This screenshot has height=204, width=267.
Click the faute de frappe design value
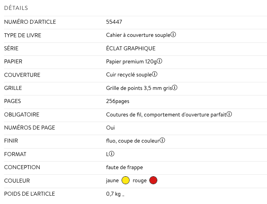(x=124, y=167)
